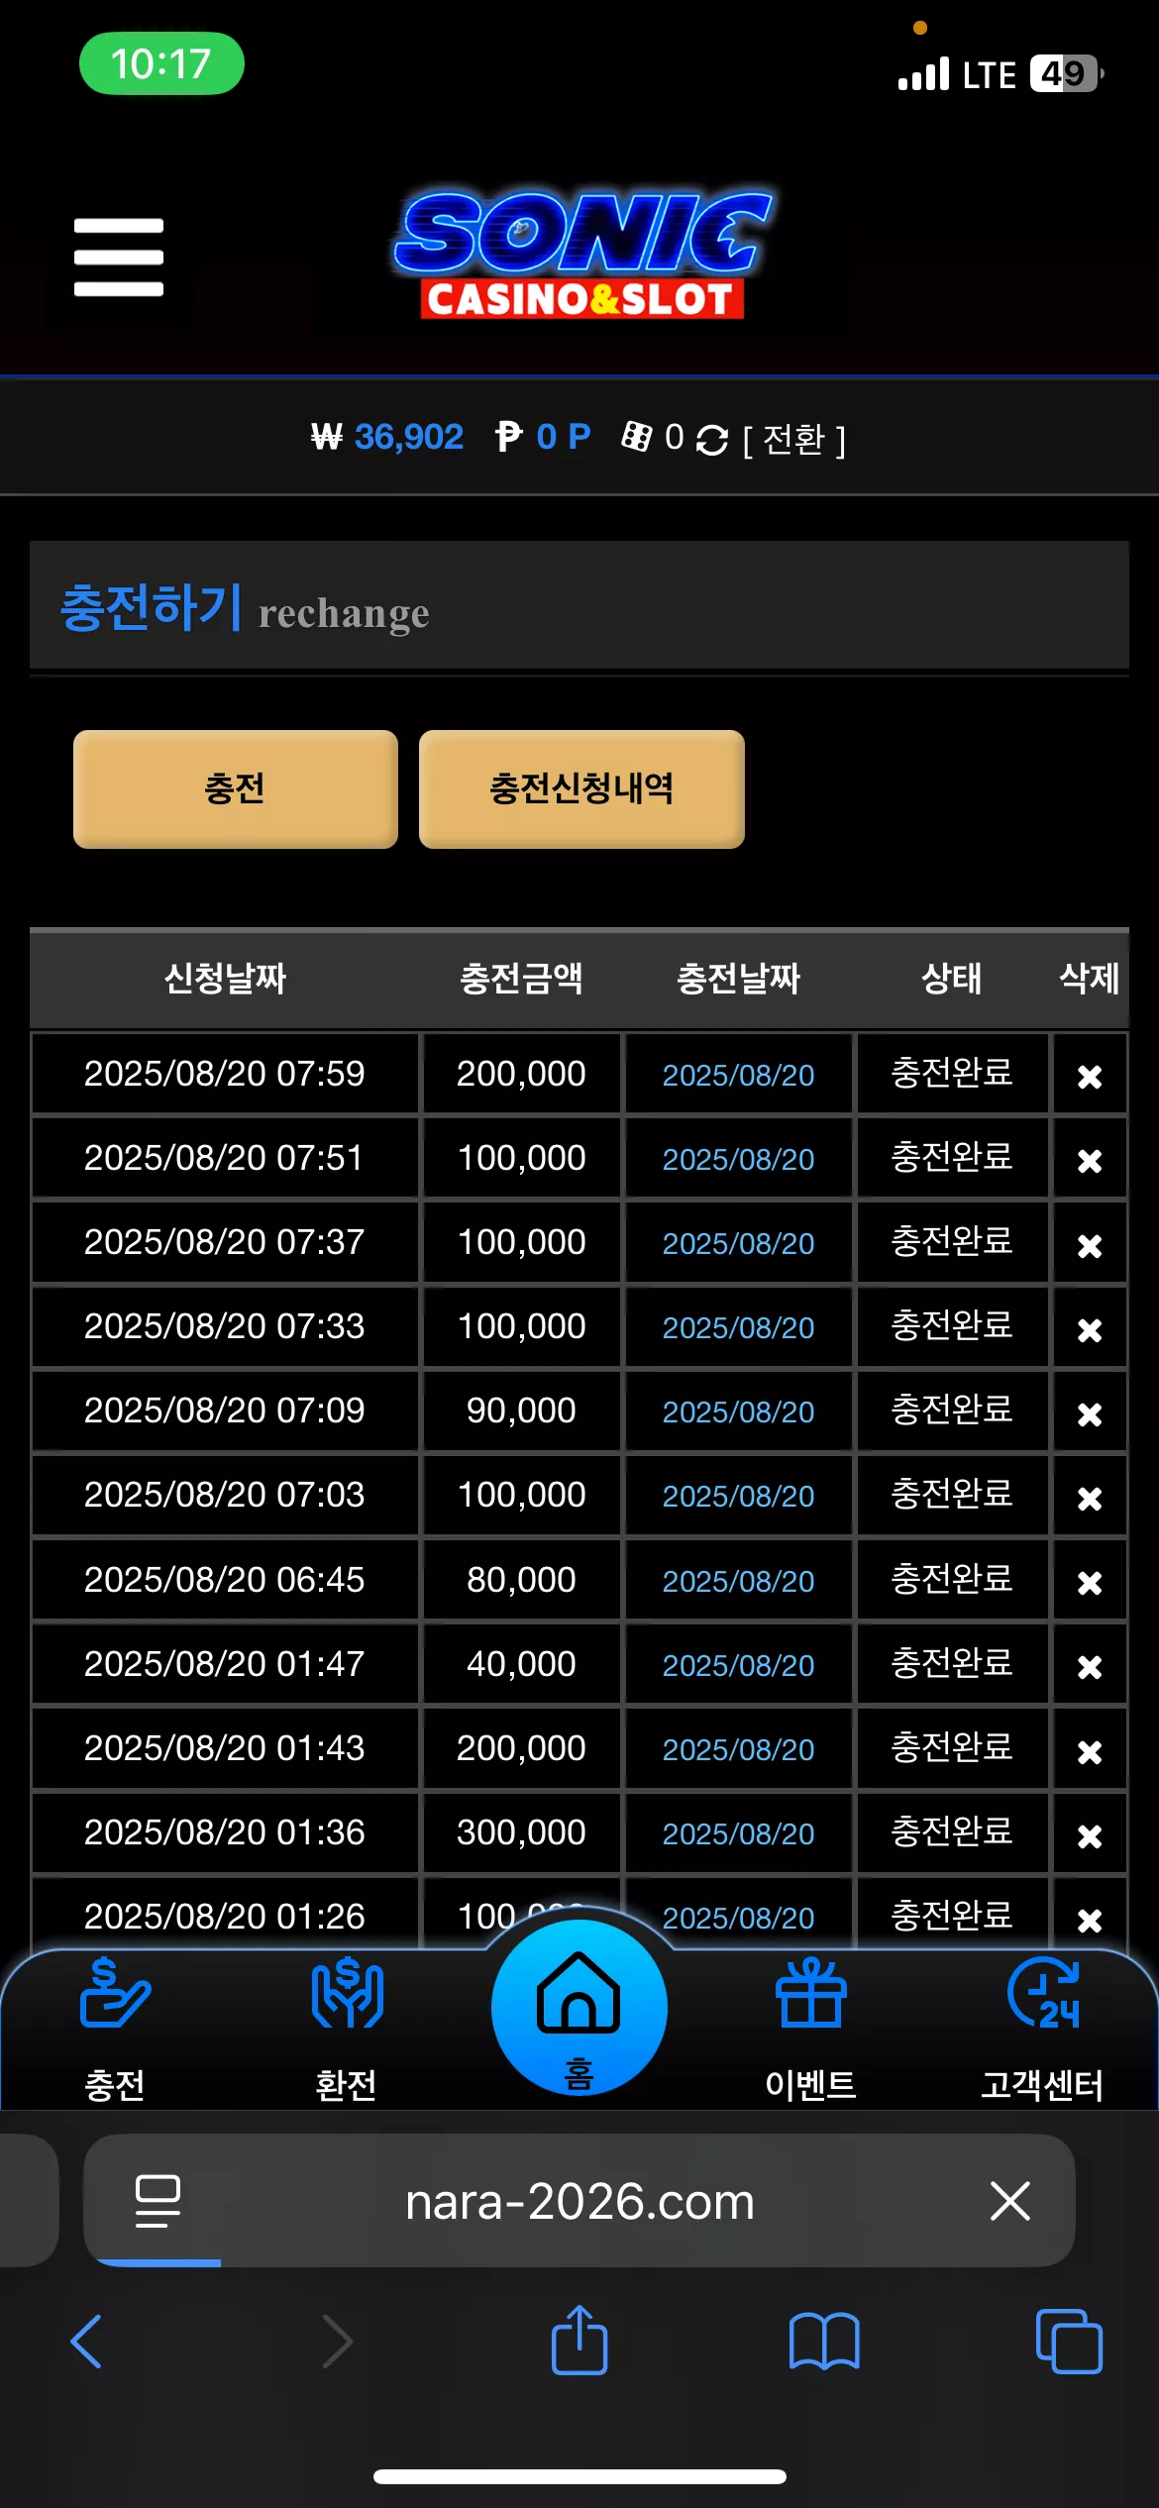Select the 충전신청내역 tab button
Viewport: 1159px width, 2508px height.
pos(581,789)
